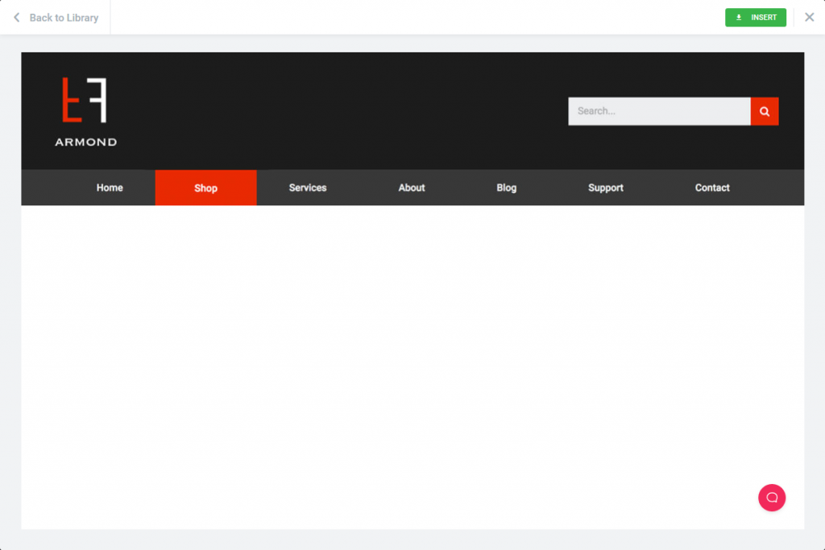The width and height of the screenshot is (825, 550).
Task: Navigate to the Blog menu item
Action: coord(506,188)
